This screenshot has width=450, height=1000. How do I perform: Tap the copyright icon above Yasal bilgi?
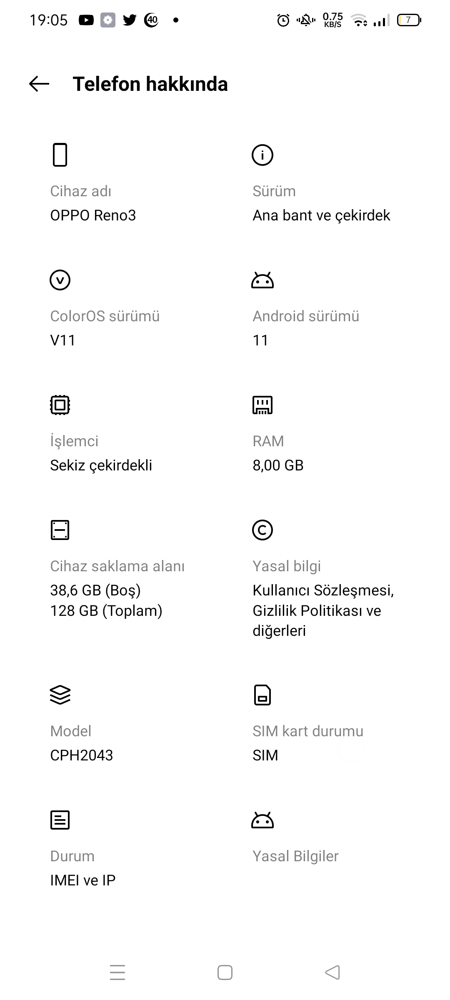click(x=262, y=530)
